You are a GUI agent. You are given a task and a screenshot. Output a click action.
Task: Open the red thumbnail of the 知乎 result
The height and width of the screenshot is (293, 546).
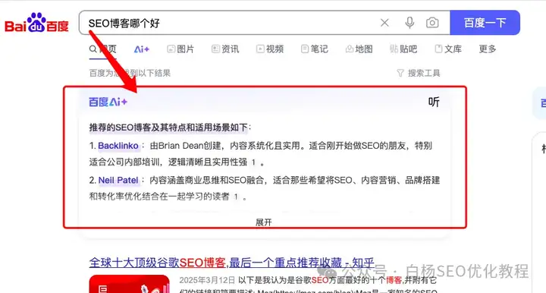click(x=129, y=284)
